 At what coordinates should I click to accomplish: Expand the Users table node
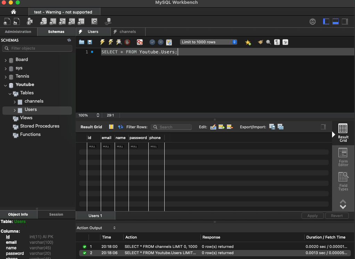(15, 110)
